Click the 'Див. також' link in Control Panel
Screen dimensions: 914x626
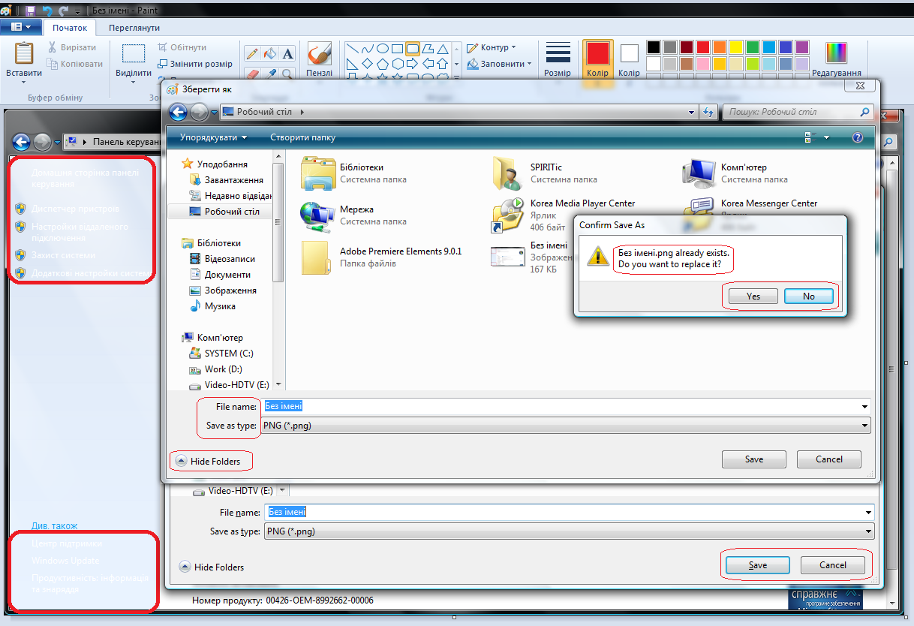tap(55, 526)
